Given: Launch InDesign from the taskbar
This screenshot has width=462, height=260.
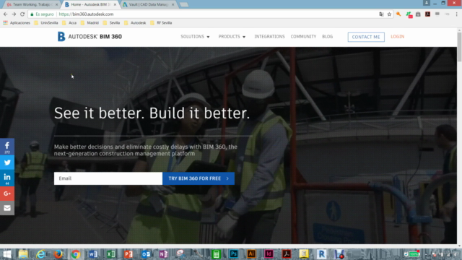Looking at the screenshot, I should (269, 254).
